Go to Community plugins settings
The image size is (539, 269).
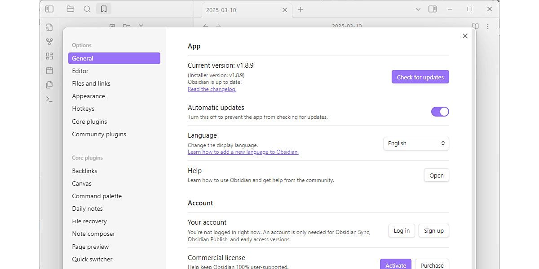pos(99,134)
